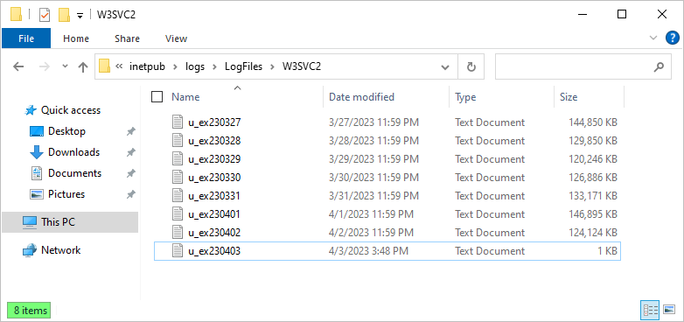Select file u_ex230401

point(214,214)
